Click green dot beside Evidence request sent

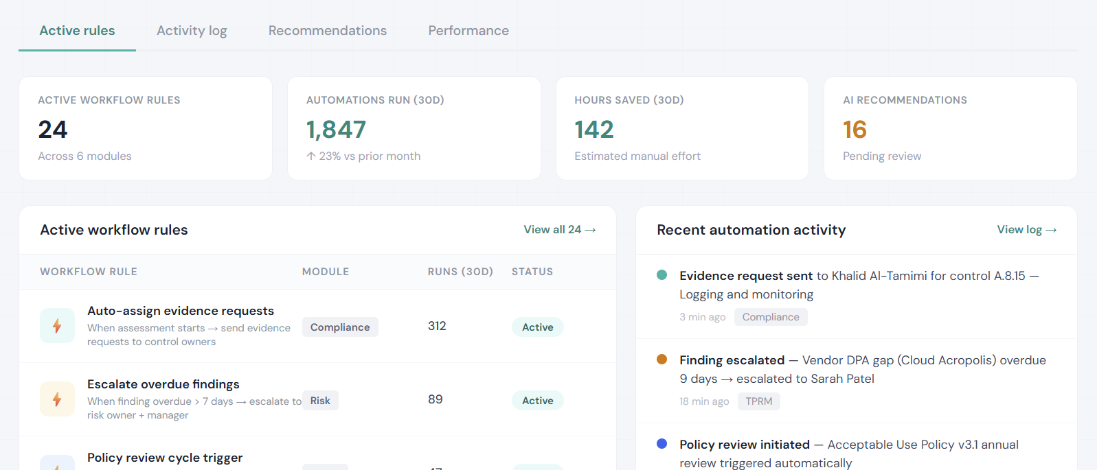[662, 275]
